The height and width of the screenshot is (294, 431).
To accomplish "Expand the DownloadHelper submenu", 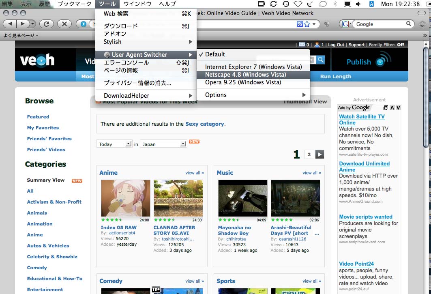I will 146,96.
